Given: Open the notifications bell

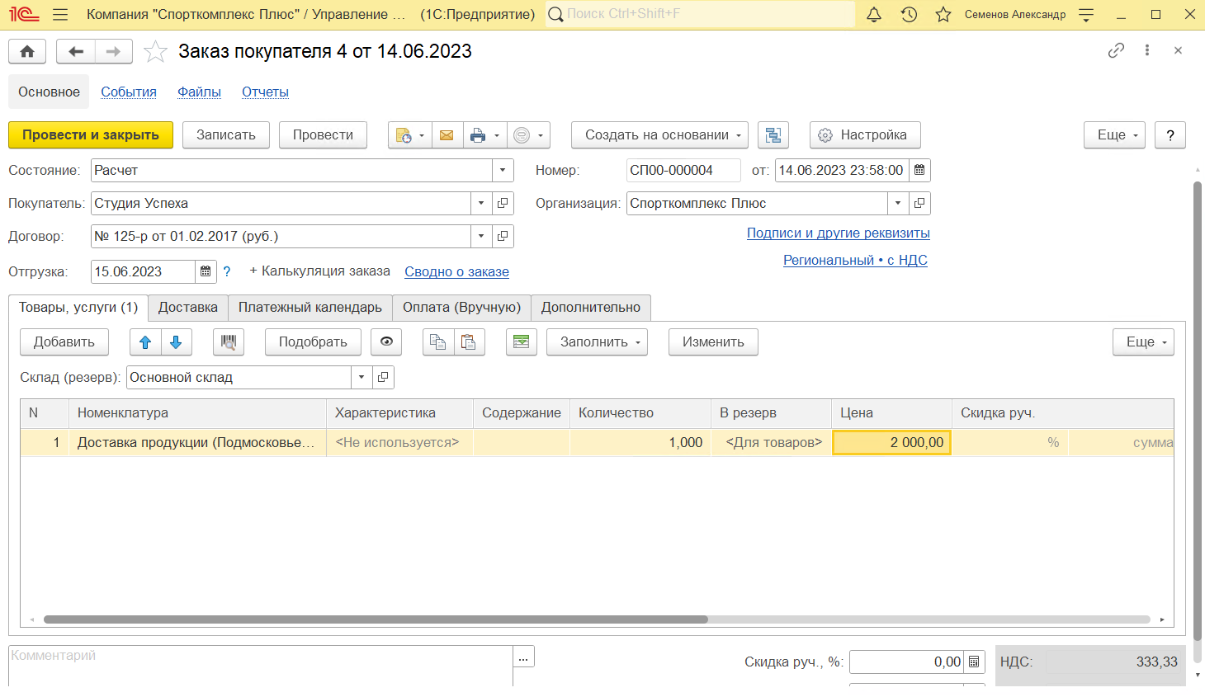Looking at the screenshot, I should click(x=874, y=15).
